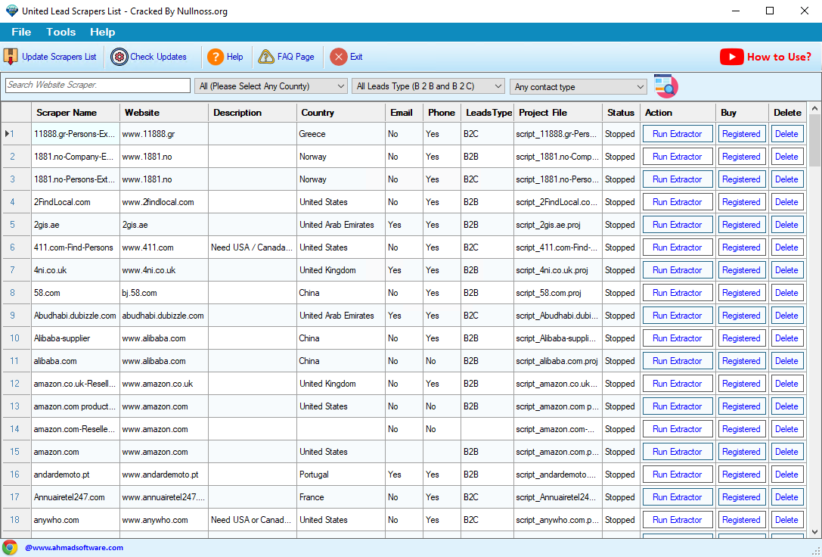Image resolution: width=822 pixels, height=557 pixels.
Task: Run Extractor for 58.com
Action: pos(678,293)
